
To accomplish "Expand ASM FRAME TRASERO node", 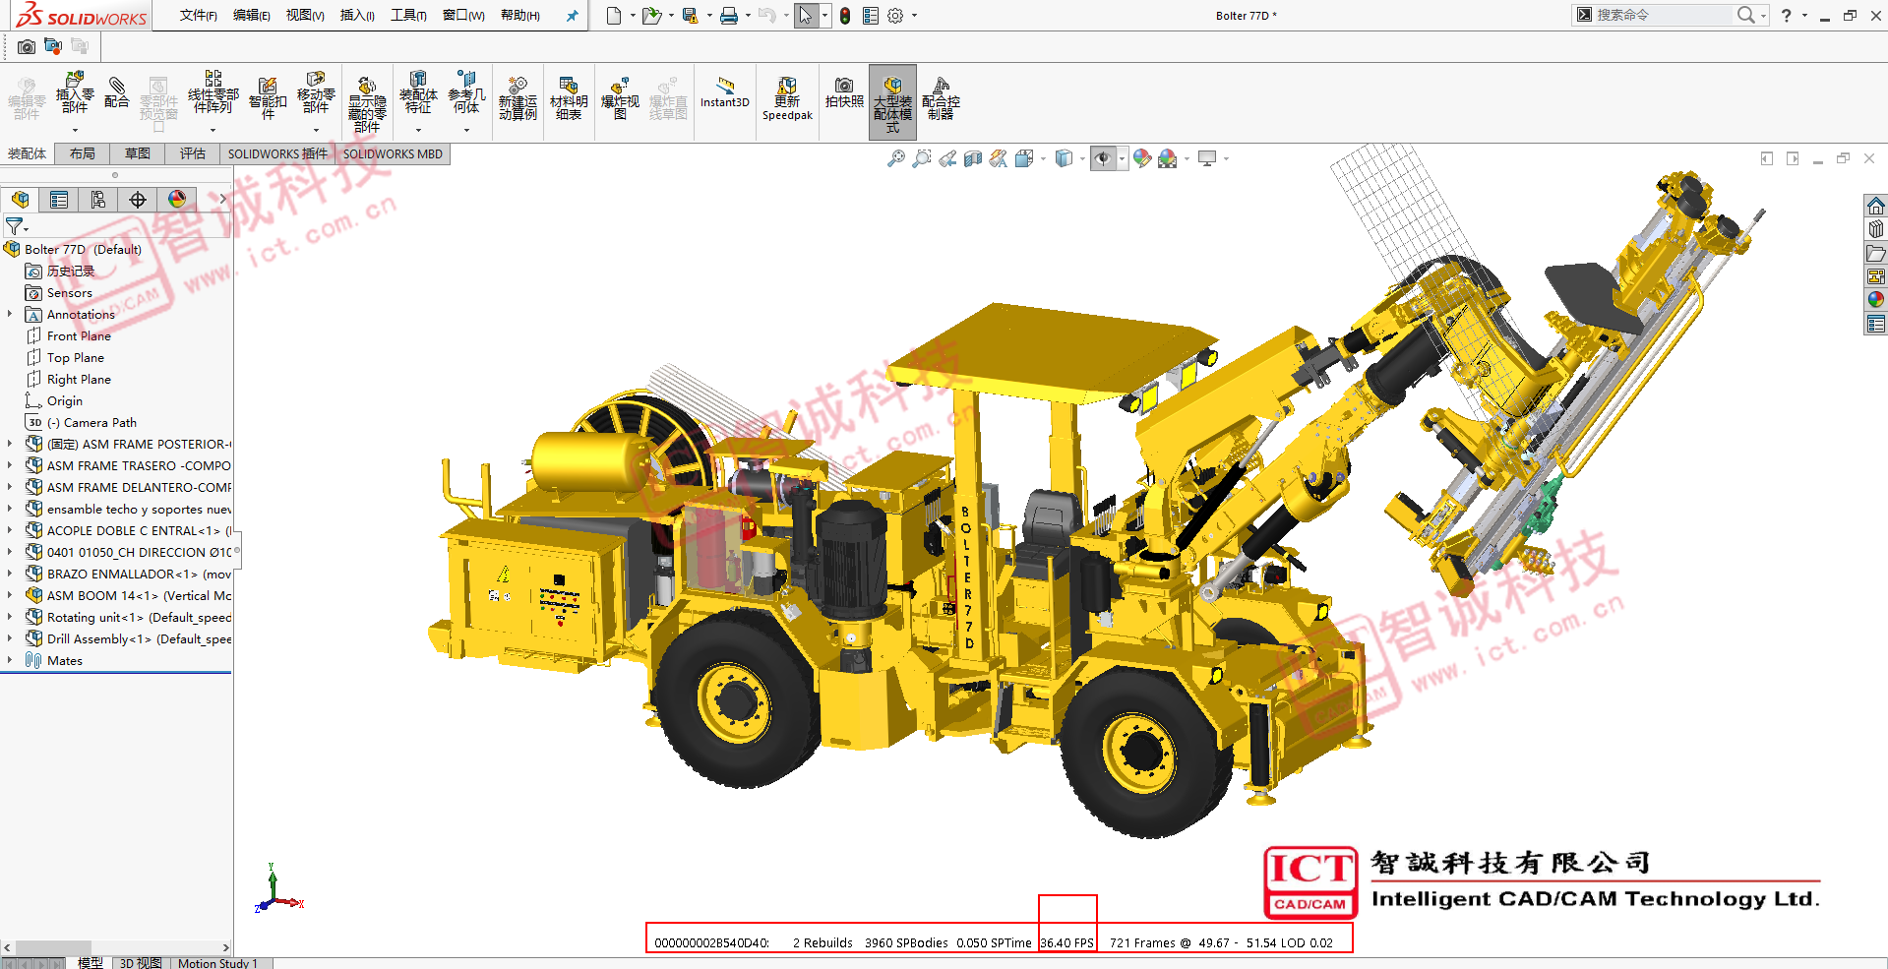I will point(10,465).
